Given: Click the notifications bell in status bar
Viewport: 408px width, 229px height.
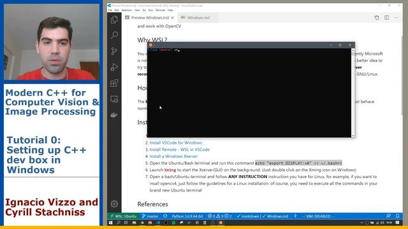Looking at the screenshot, I should click(398, 216).
